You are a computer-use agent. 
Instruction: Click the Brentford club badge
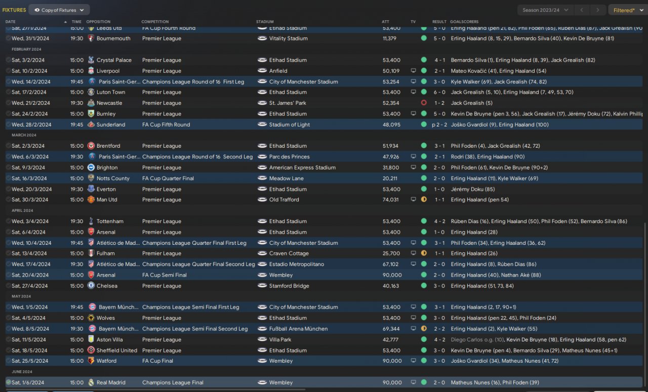91,146
